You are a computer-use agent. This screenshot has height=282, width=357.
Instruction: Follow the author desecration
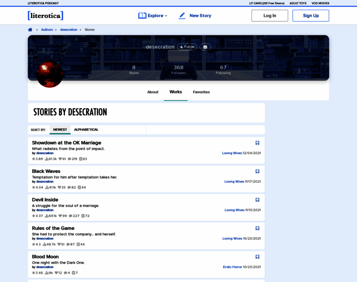(187, 47)
